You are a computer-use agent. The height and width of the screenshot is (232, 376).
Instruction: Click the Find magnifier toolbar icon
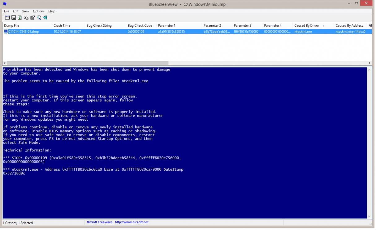(39, 18)
